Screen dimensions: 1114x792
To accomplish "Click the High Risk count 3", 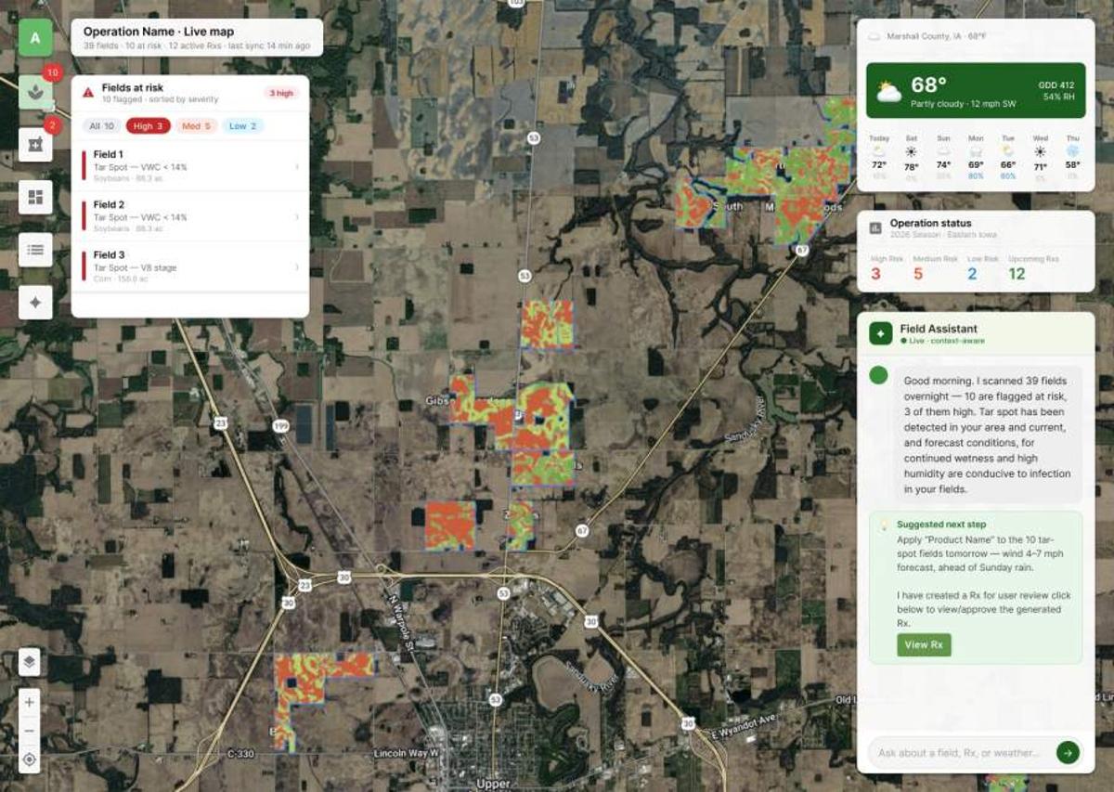I will pos(875,274).
